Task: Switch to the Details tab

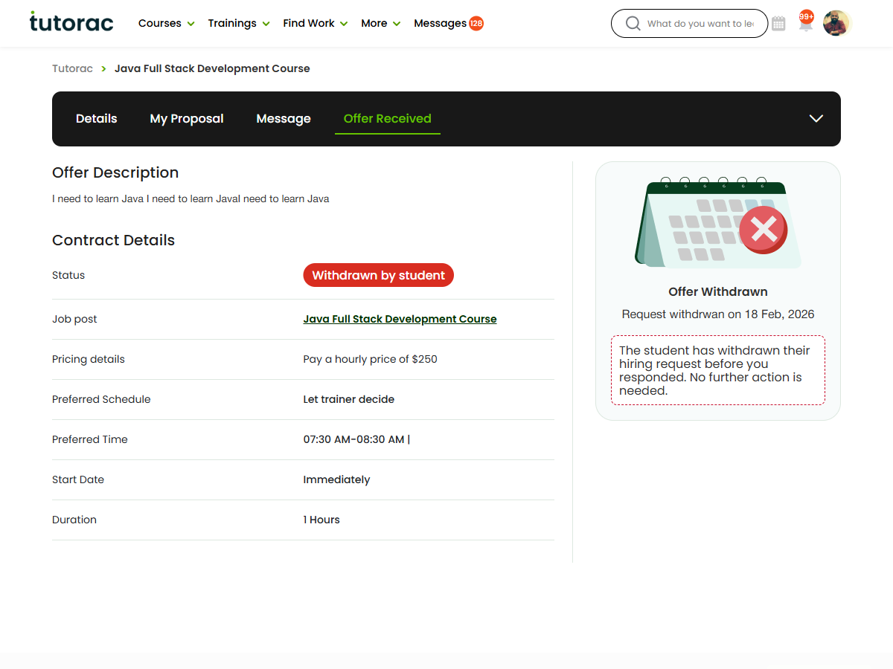Action: click(97, 119)
